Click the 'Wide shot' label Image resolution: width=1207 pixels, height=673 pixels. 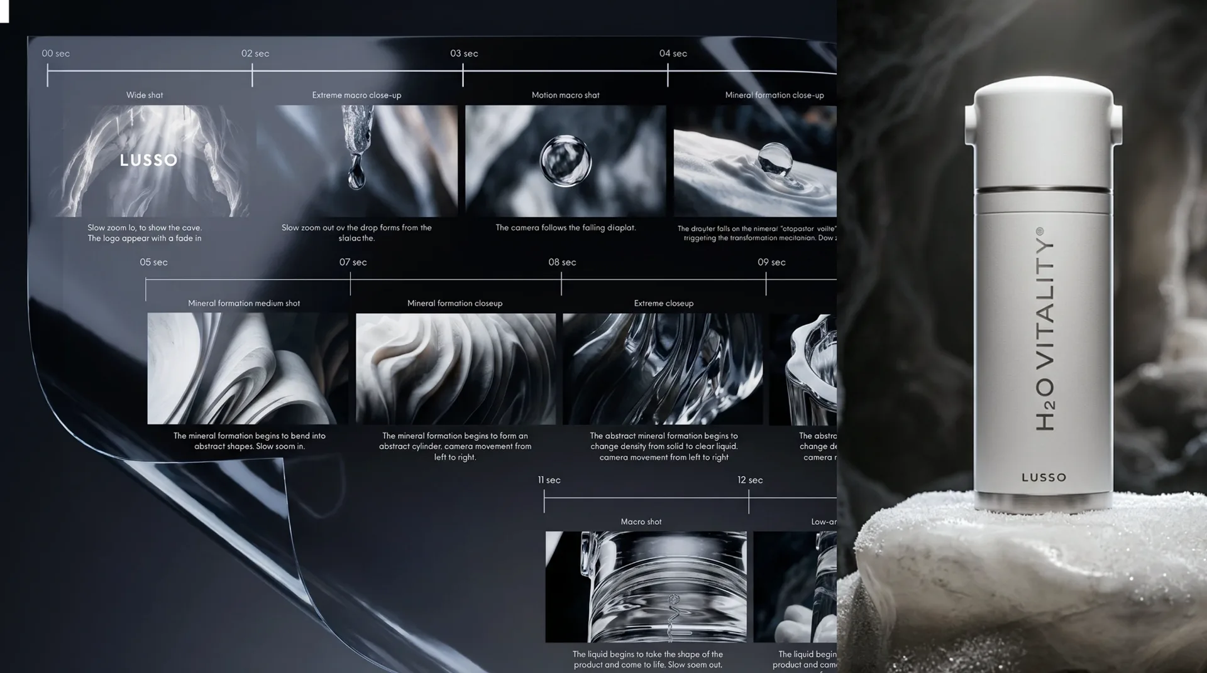[x=145, y=95]
